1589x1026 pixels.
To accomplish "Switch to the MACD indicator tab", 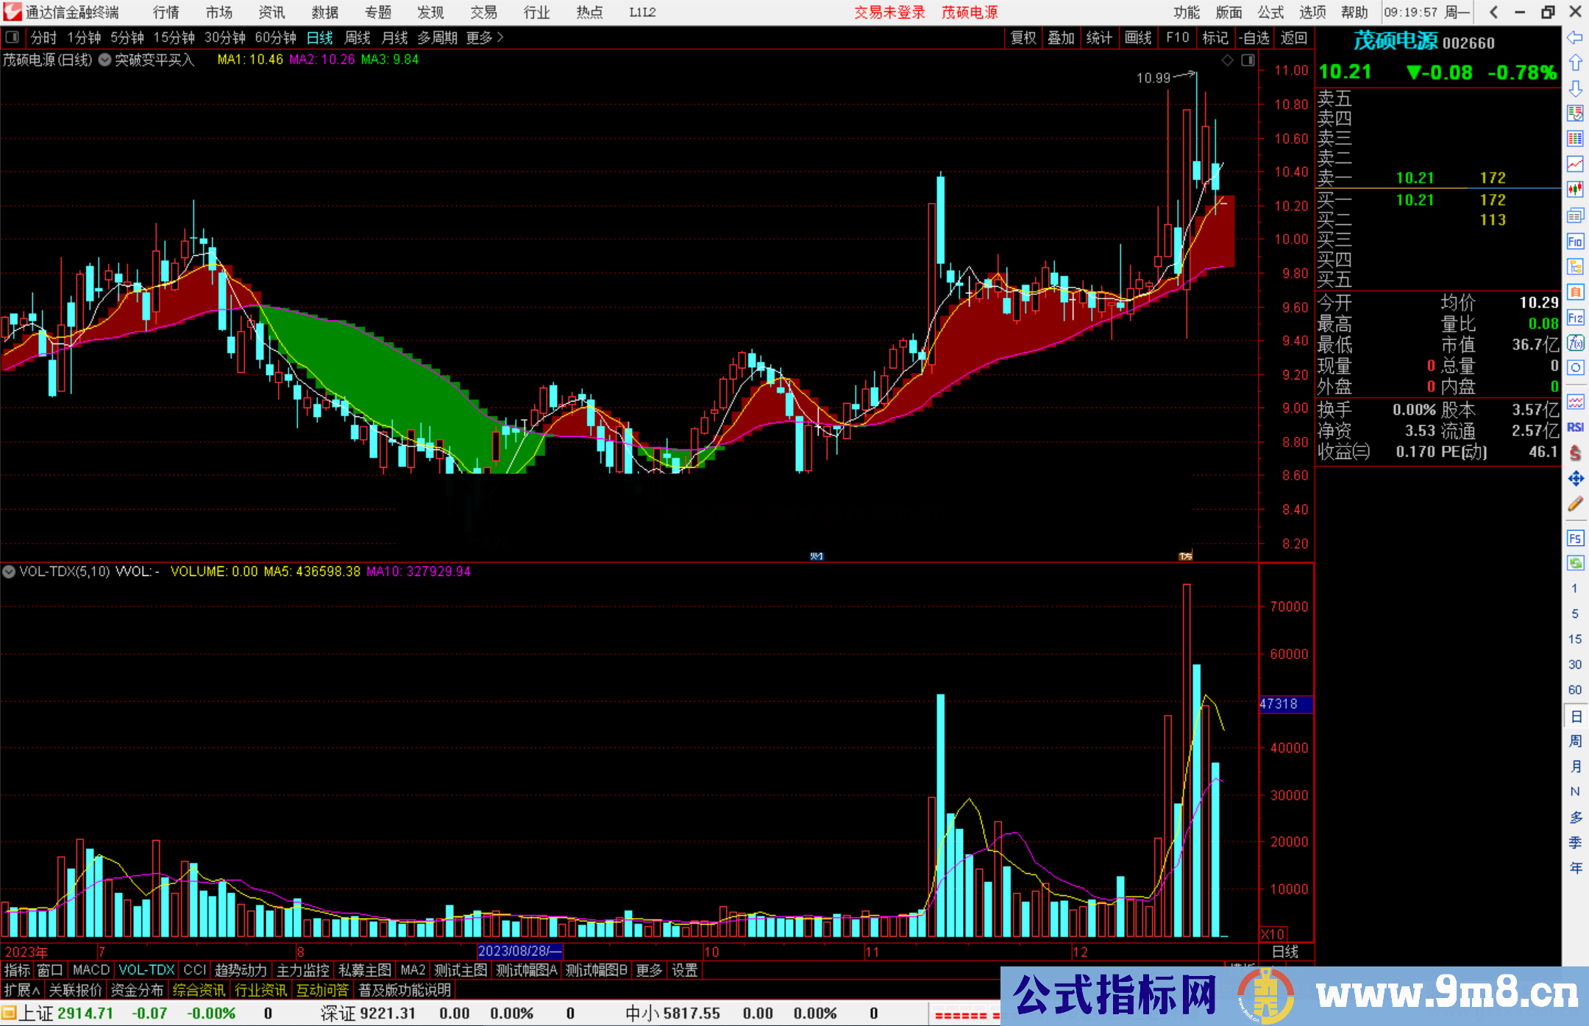I will (91, 970).
